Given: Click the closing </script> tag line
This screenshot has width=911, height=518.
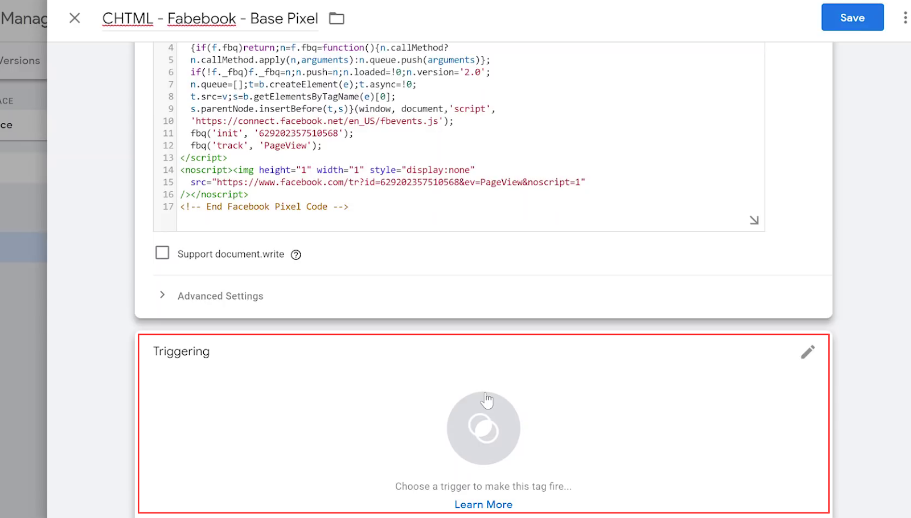Looking at the screenshot, I should click(203, 158).
